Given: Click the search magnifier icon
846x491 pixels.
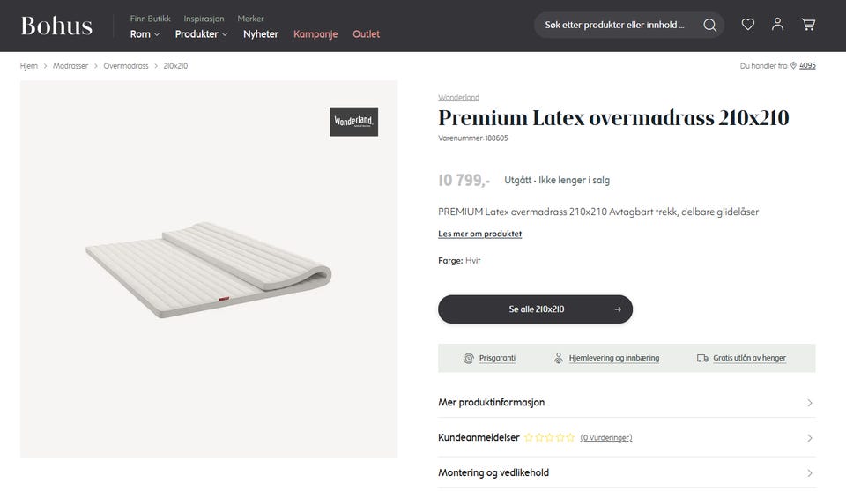Looking at the screenshot, I should click(x=709, y=25).
